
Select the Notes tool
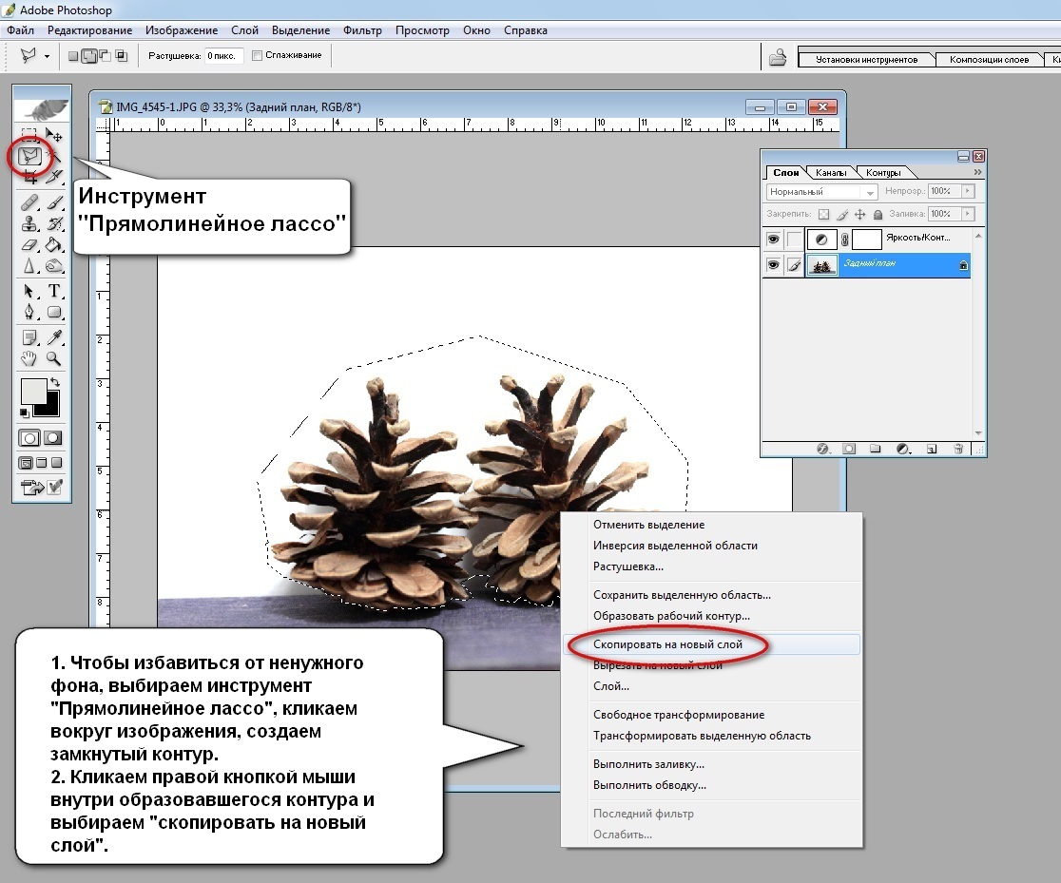tap(29, 337)
